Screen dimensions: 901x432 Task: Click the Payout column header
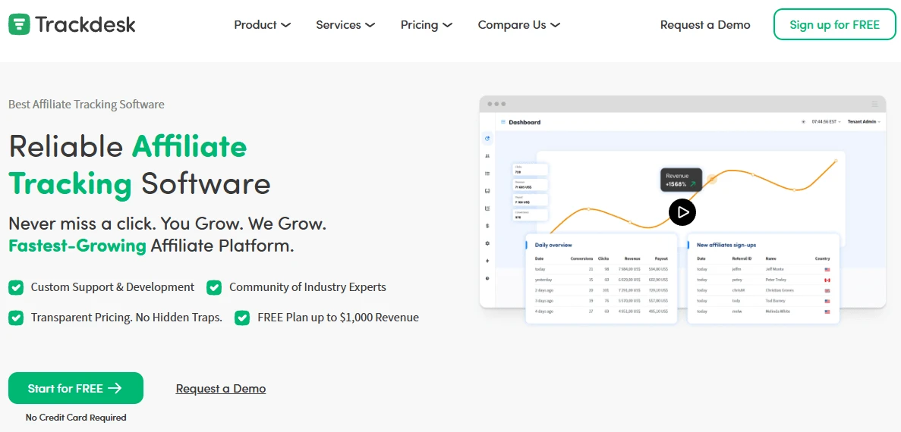661,258
